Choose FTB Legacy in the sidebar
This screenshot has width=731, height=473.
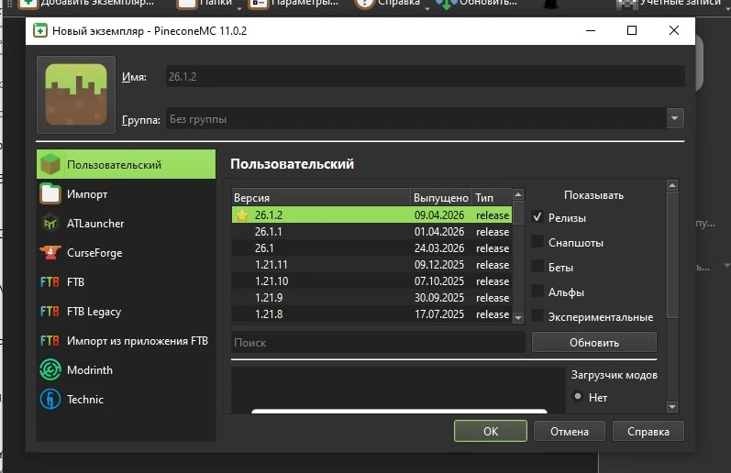tap(126, 312)
